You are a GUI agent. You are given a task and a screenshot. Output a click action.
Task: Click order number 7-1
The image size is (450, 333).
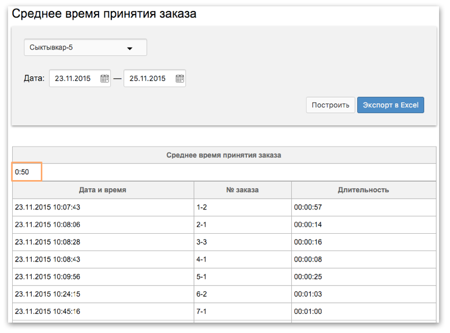pos(201,311)
